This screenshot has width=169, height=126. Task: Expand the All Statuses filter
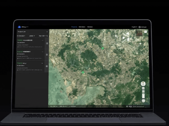21,36
